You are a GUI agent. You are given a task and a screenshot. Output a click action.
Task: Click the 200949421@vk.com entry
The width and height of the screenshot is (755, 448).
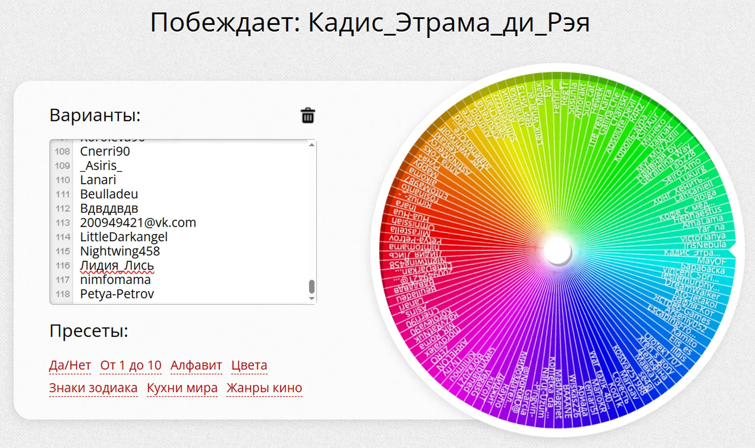point(138,223)
